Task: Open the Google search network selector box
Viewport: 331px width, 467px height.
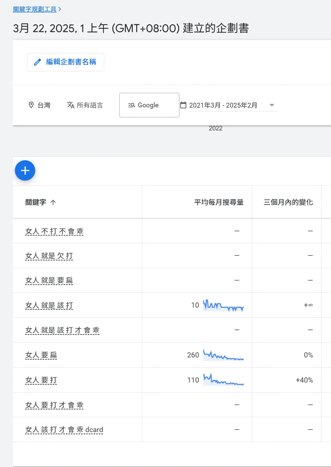Action: coord(149,105)
